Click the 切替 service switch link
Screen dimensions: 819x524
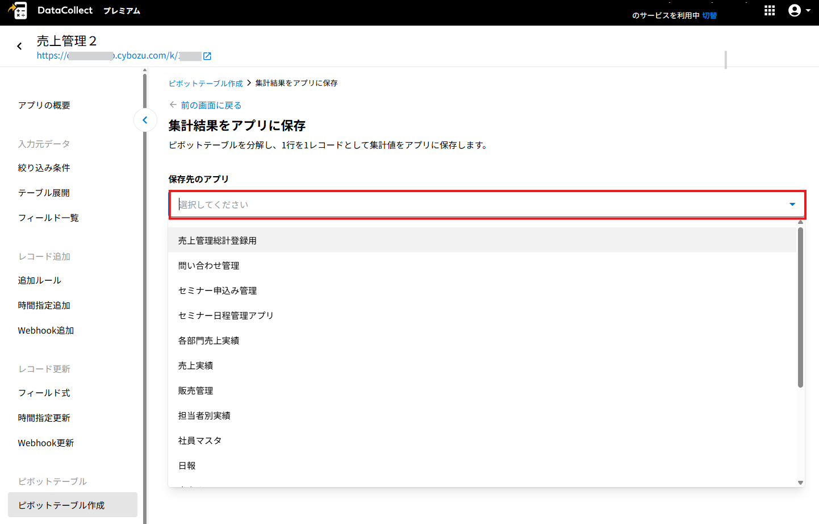pyautogui.click(x=709, y=15)
